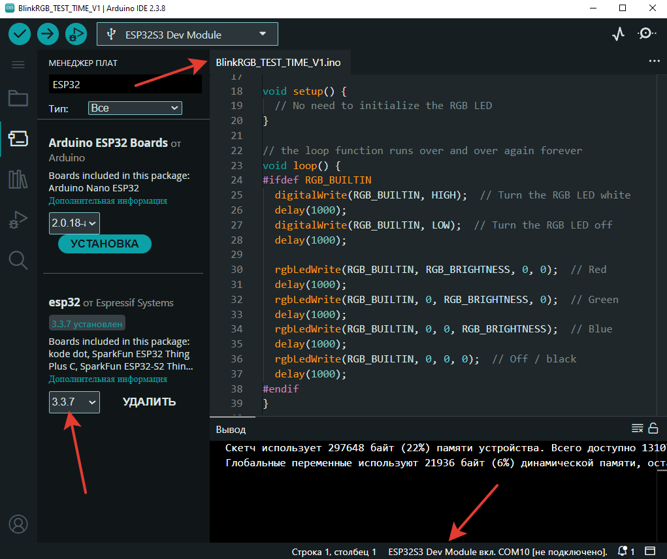Open the Debug panel in sidebar
The height and width of the screenshot is (559, 667).
(x=18, y=220)
